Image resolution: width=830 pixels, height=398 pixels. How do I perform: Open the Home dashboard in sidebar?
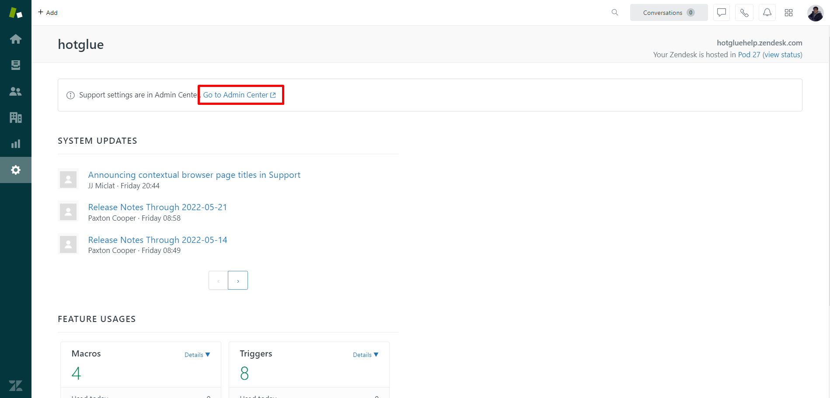[x=16, y=39]
